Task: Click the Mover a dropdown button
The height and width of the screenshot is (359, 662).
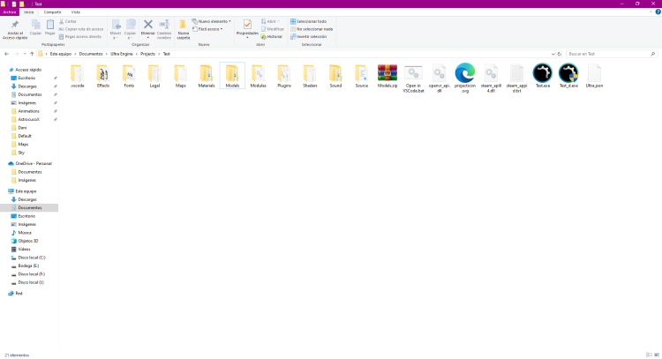Action: (116, 29)
